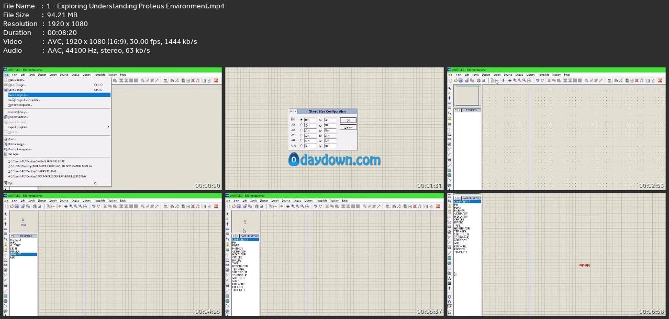The width and height of the screenshot is (669, 319).
Task: Click the Cut scissors icon in the 00:05:37 frame
Action: pos(327,206)
